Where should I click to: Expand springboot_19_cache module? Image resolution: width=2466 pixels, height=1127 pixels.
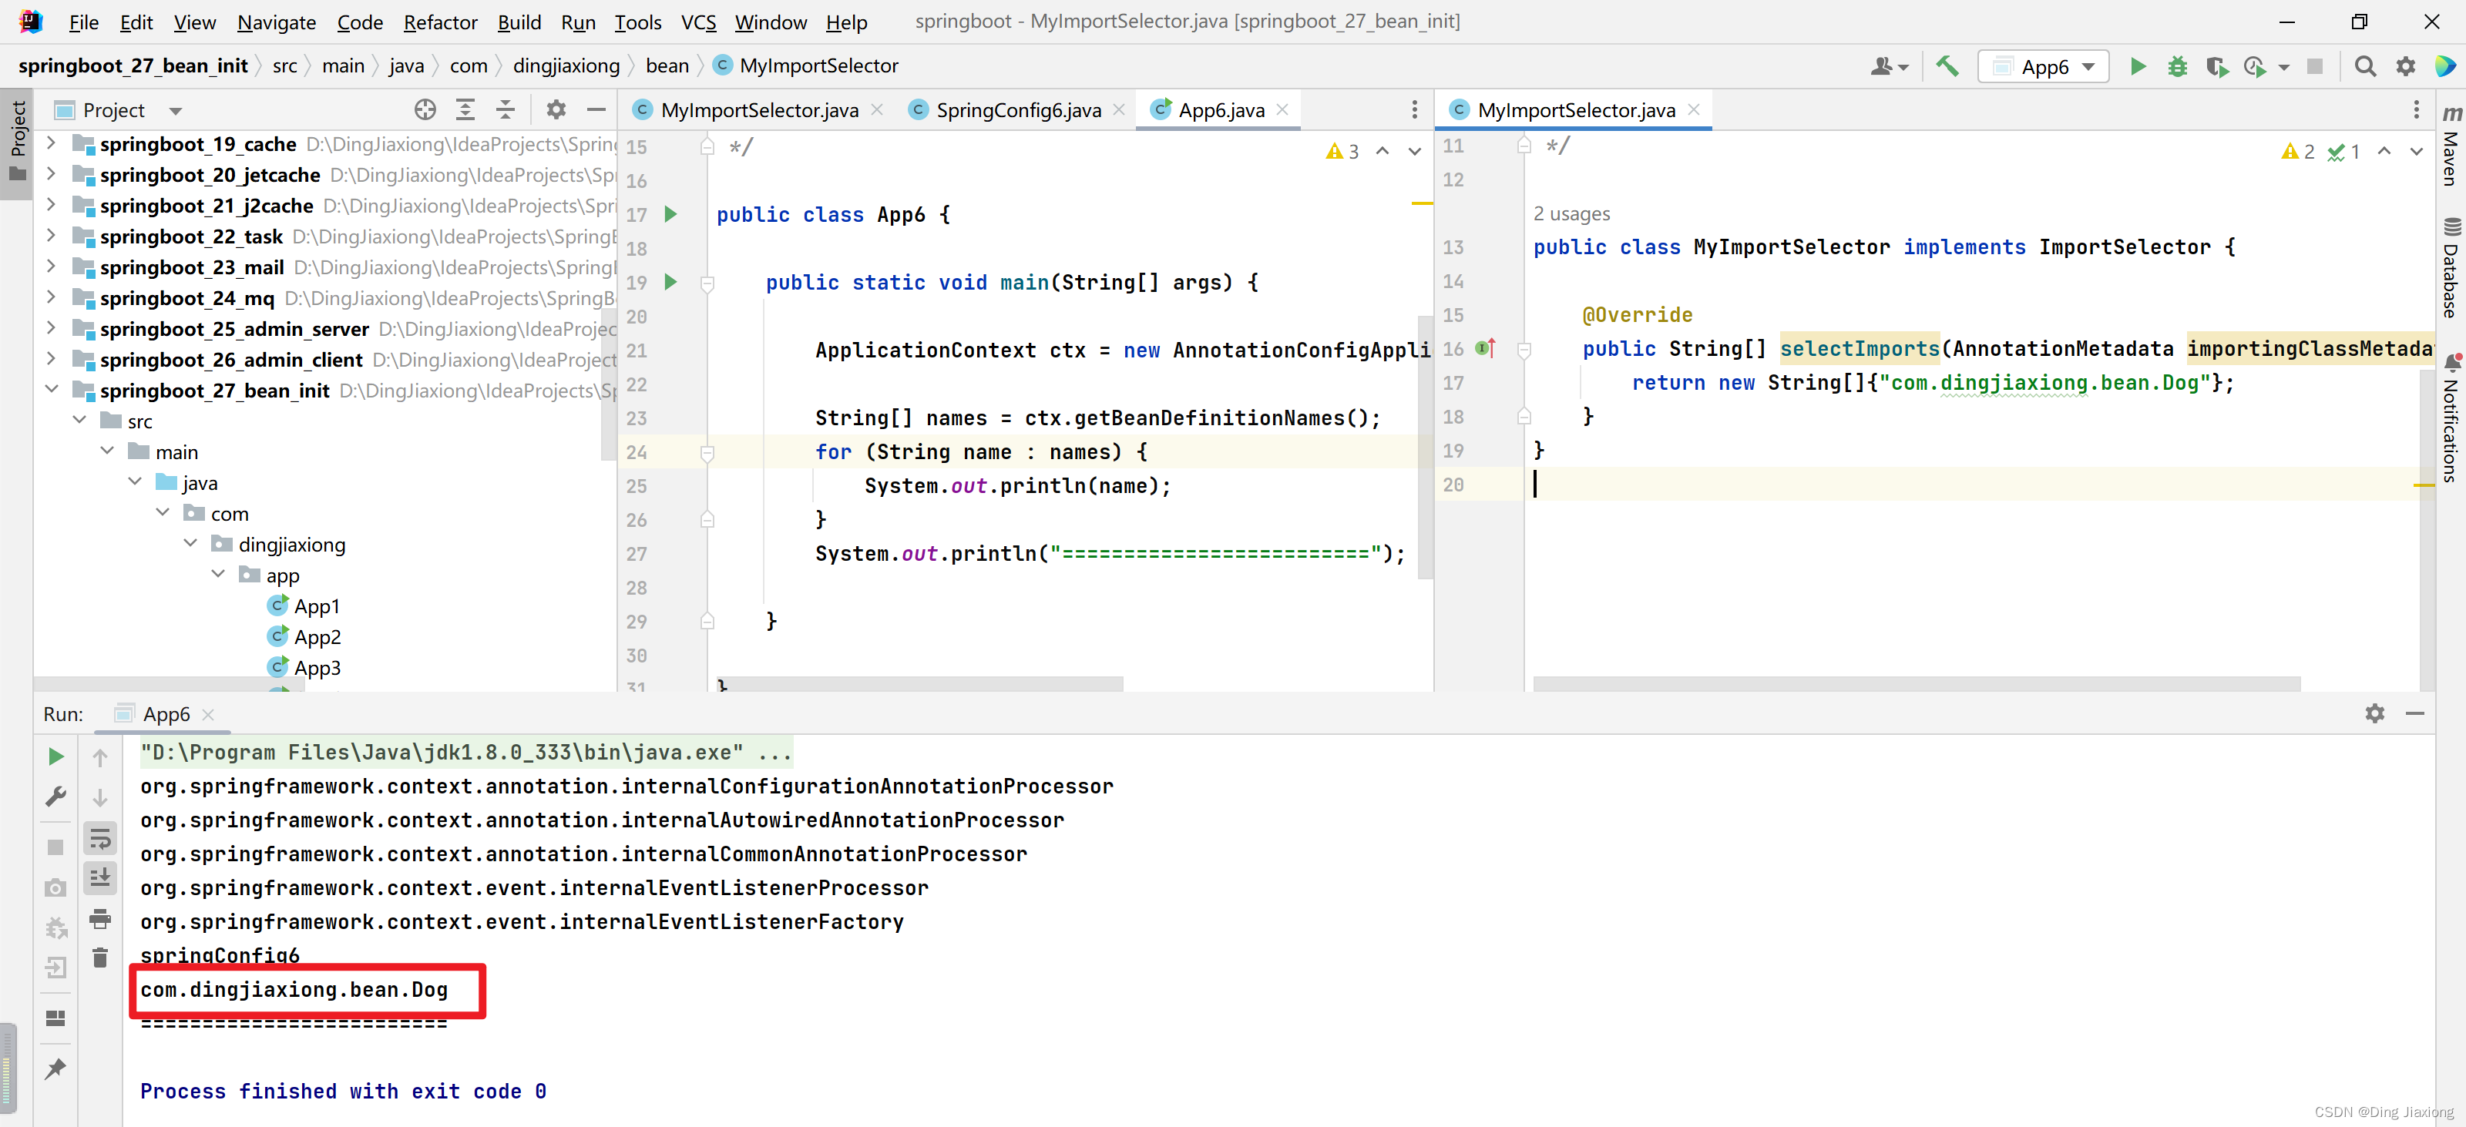point(51,143)
